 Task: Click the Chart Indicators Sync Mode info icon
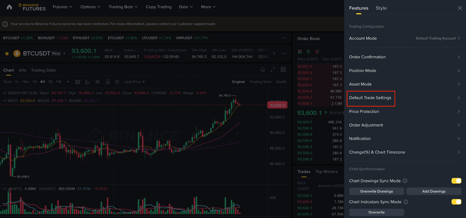point(406,202)
